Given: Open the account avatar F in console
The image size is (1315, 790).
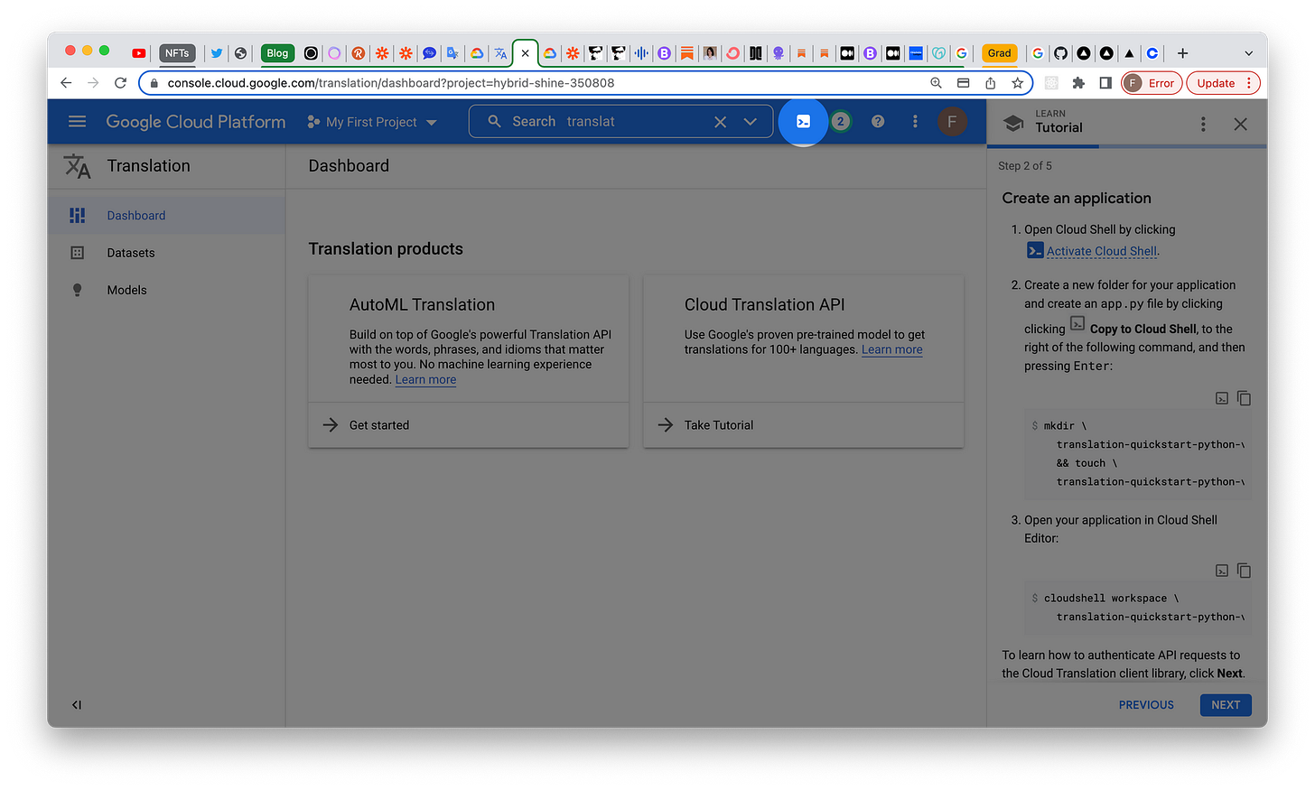Looking at the screenshot, I should (x=952, y=122).
